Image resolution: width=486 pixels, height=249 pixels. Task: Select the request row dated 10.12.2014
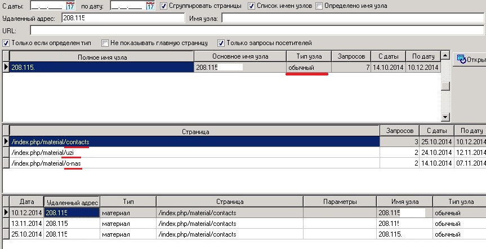244,213
